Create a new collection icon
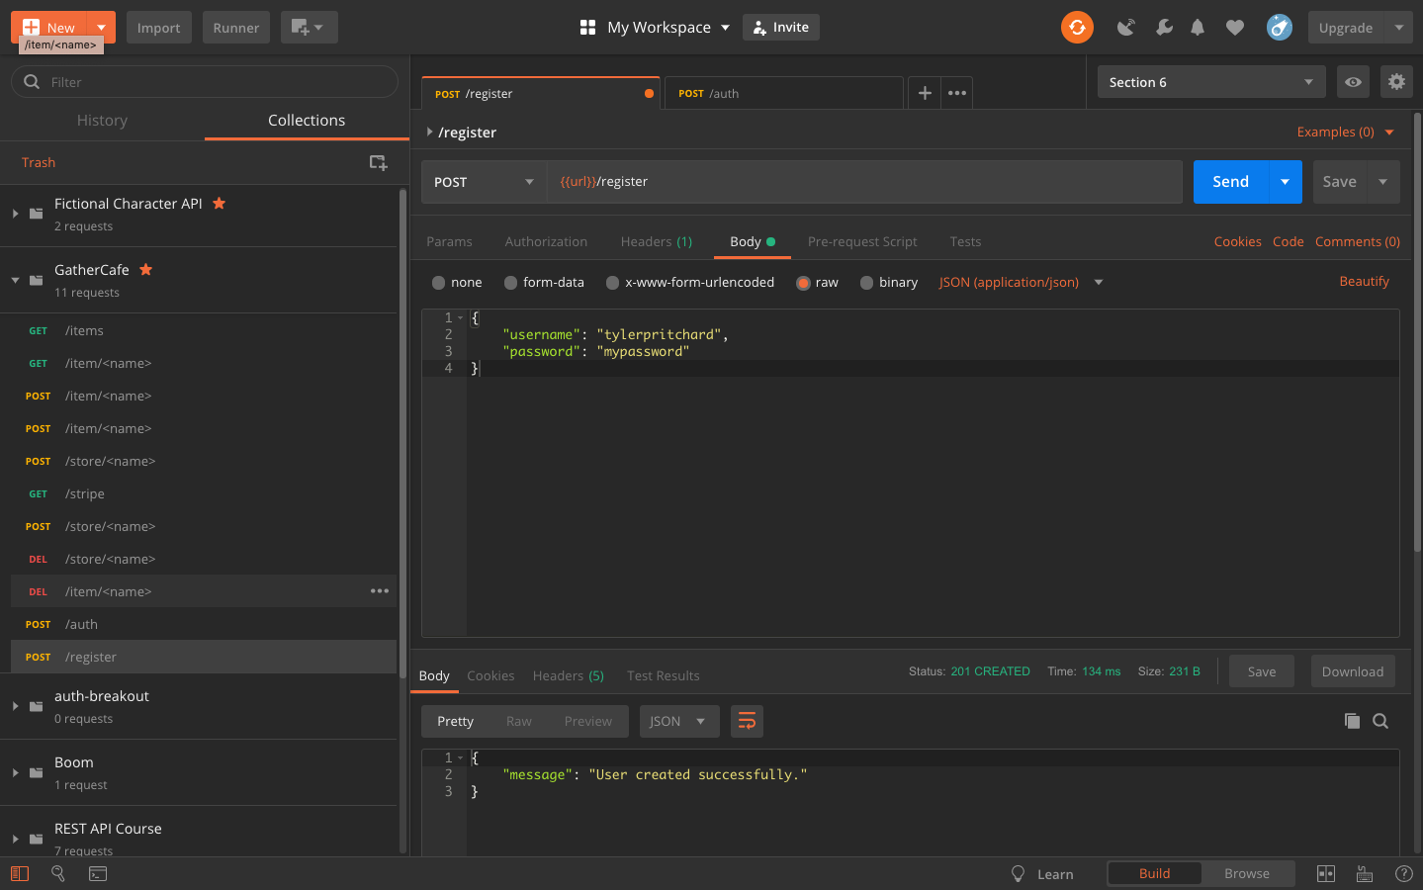1423x890 pixels. click(x=379, y=162)
